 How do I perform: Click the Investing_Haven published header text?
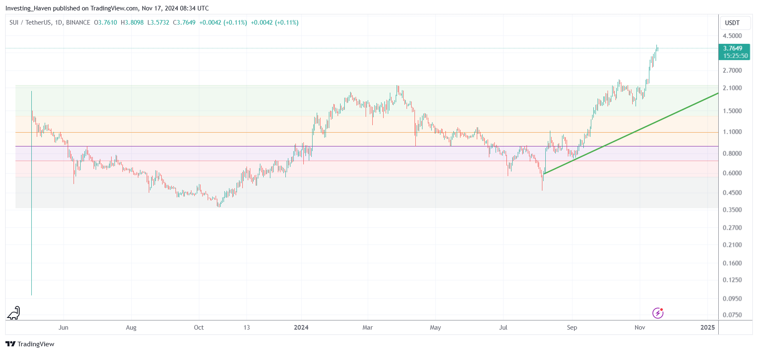(107, 8)
